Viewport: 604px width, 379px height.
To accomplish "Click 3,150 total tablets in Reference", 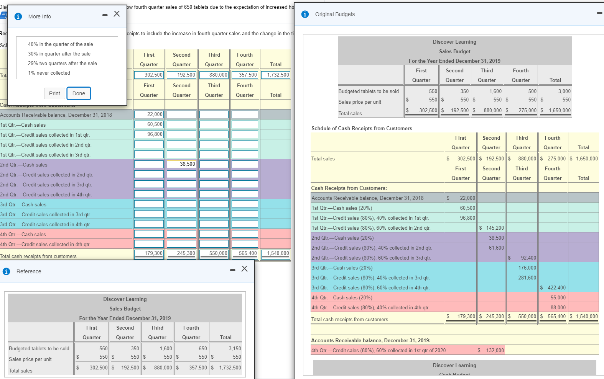I will (235, 348).
